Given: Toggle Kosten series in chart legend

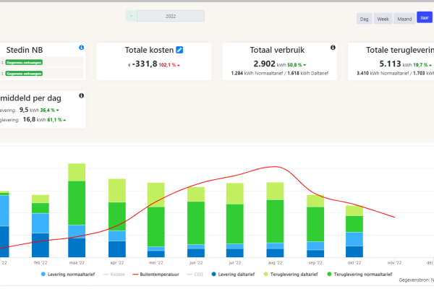Looking at the screenshot, I should (116, 275).
